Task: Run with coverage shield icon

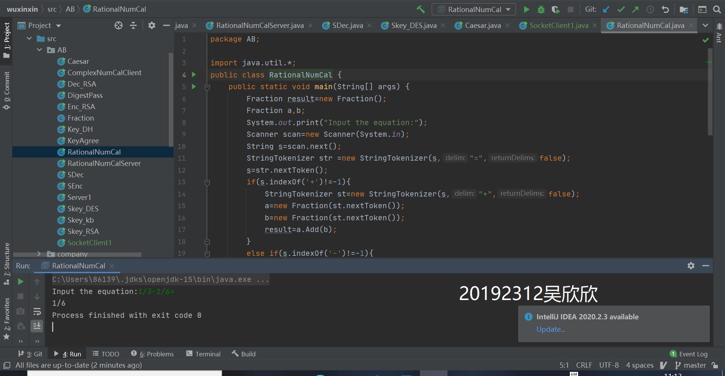Action: pyautogui.click(x=555, y=9)
